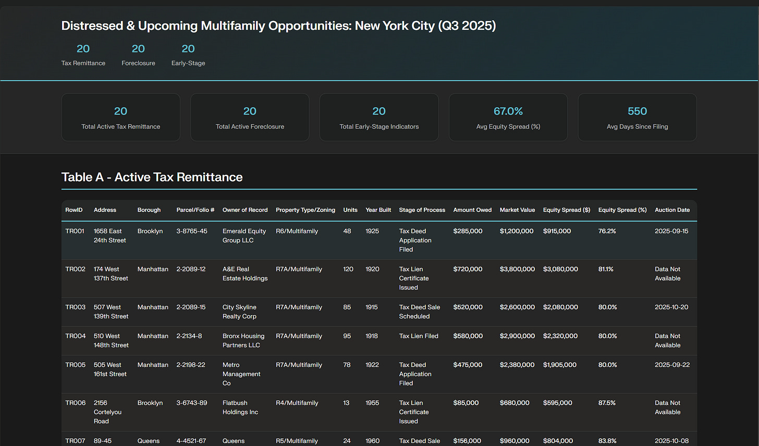The width and height of the screenshot is (759, 446).
Task: Select the R4/Multifamily zoning cell
Action: pyautogui.click(x=297, y=403)
